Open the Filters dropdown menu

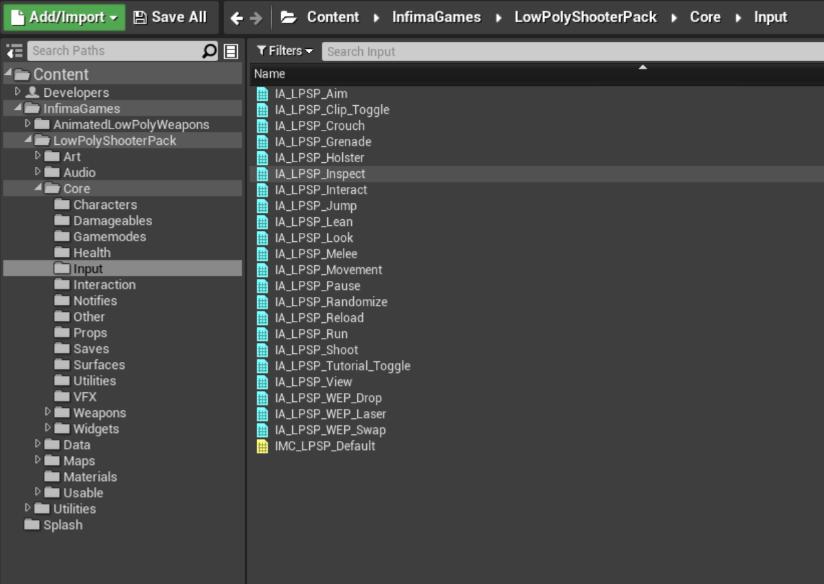point(285,51)
